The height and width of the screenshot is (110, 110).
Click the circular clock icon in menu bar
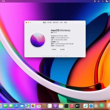103,1
